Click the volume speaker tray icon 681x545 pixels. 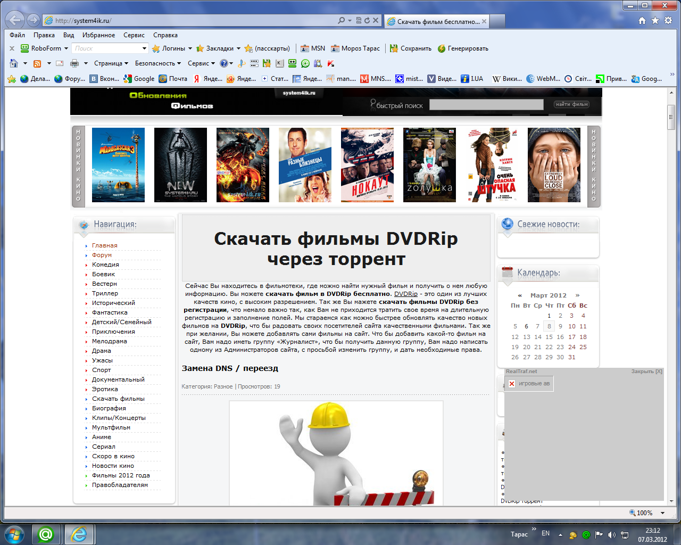(x=612, y=534)
